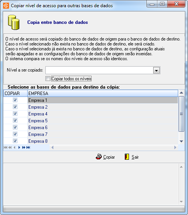Viewport: 188px width, 215px height.
Task: Enable Copiar todos os níveis checkbox
Action: tap(48, 79)
